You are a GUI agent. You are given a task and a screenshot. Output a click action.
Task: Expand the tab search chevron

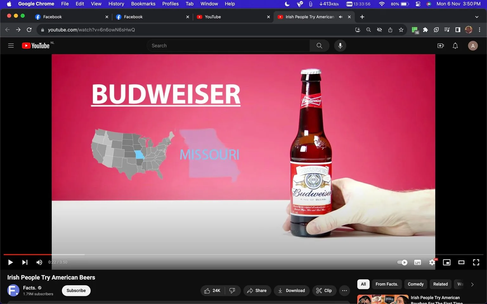(477, 17)
